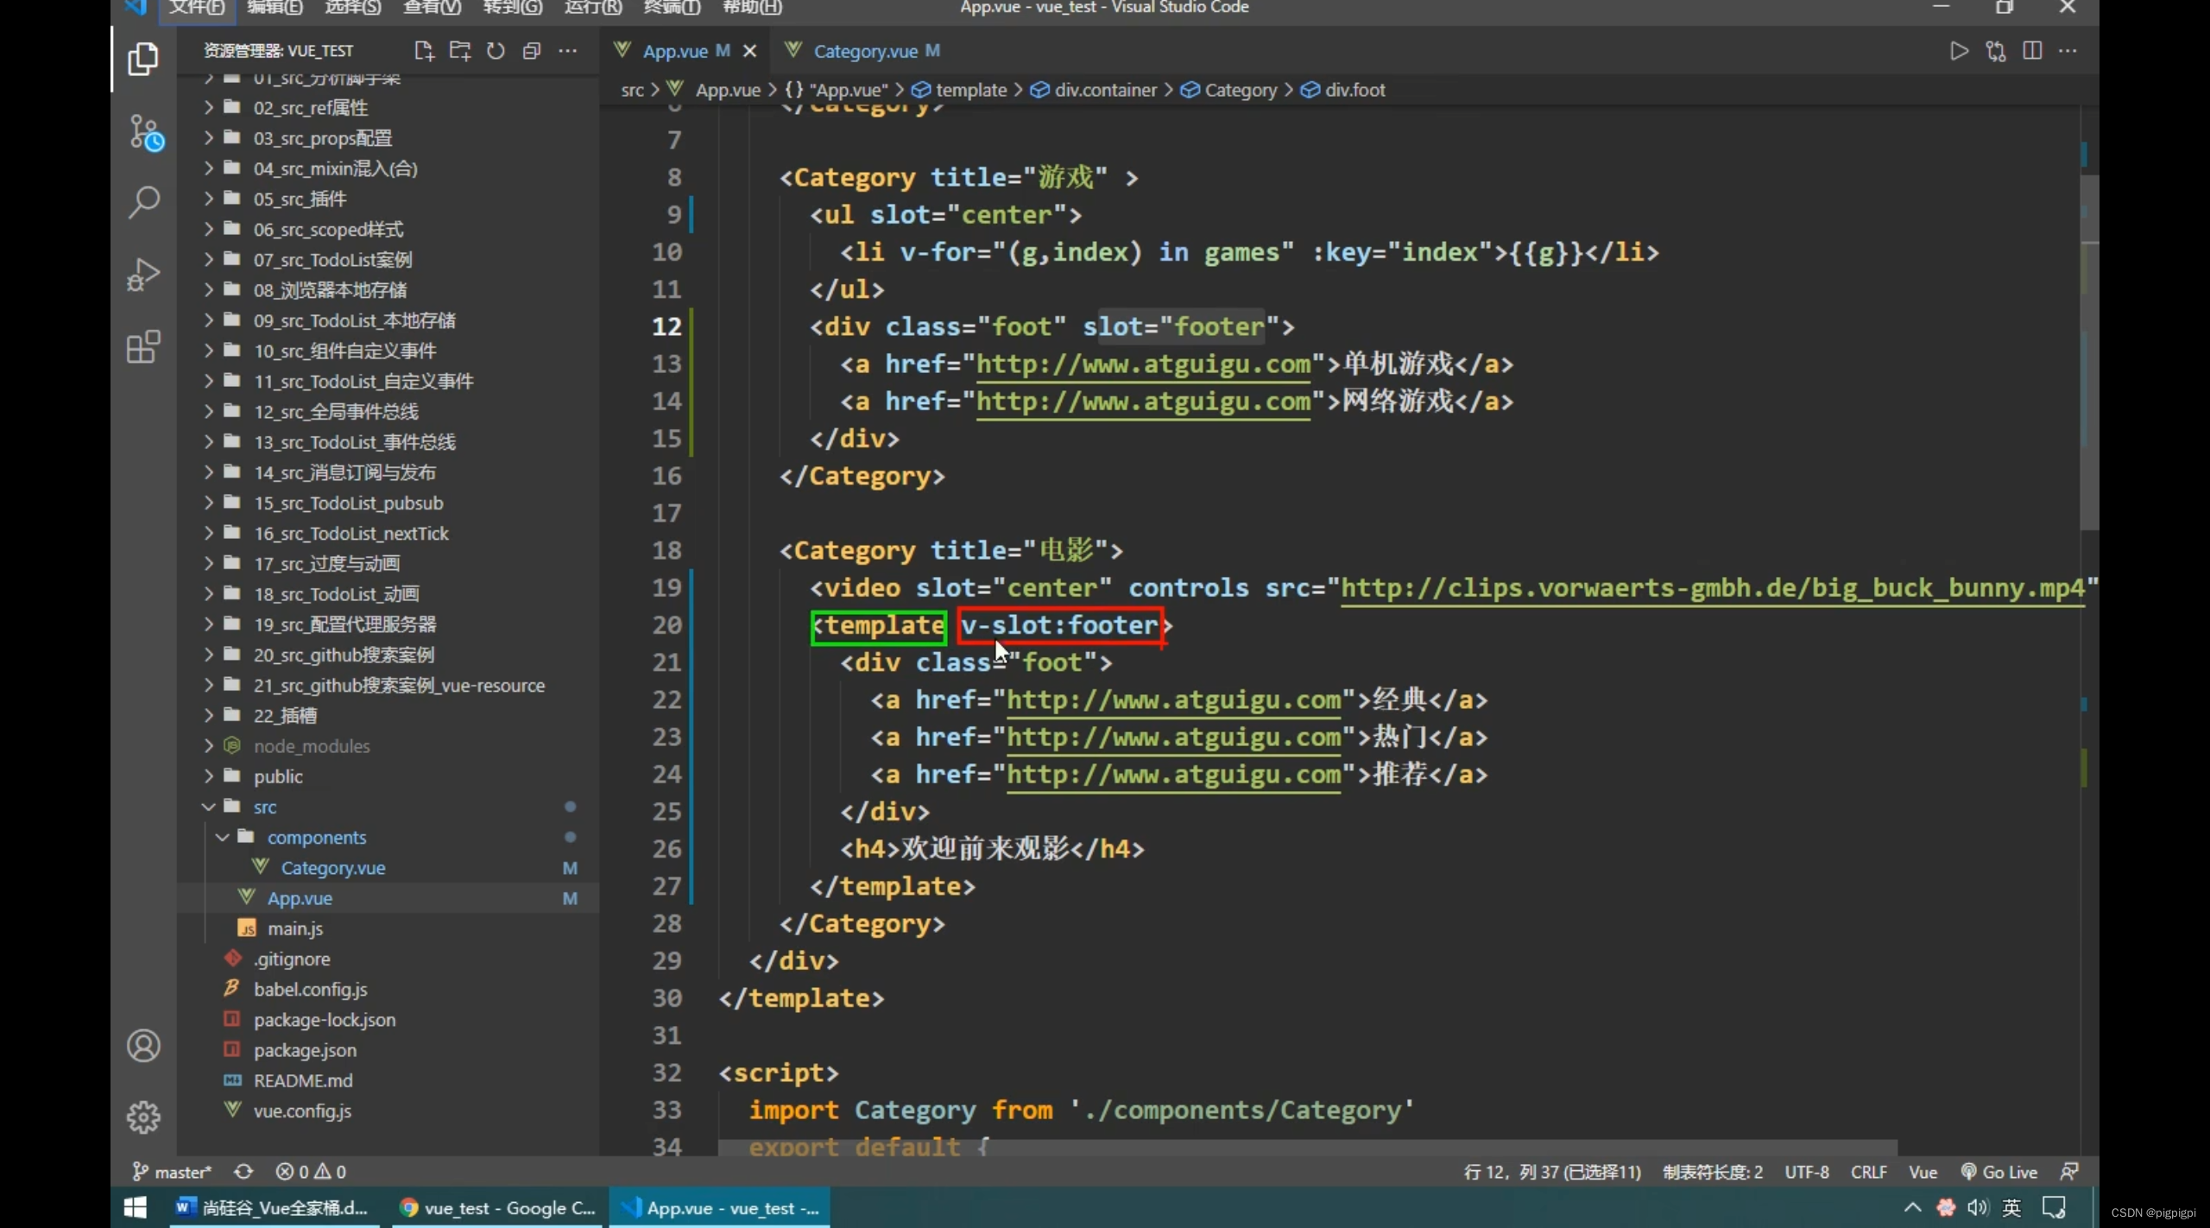
Task: Collapse the components folder
Action: pyautogui.click(x=388, y=838)
